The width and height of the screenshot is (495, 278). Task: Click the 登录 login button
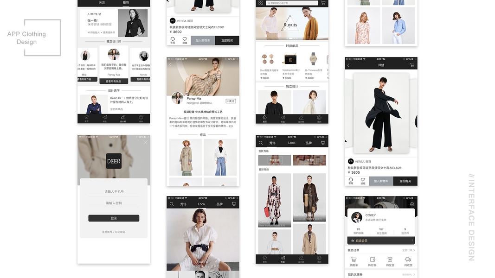(x=114, y=218)
